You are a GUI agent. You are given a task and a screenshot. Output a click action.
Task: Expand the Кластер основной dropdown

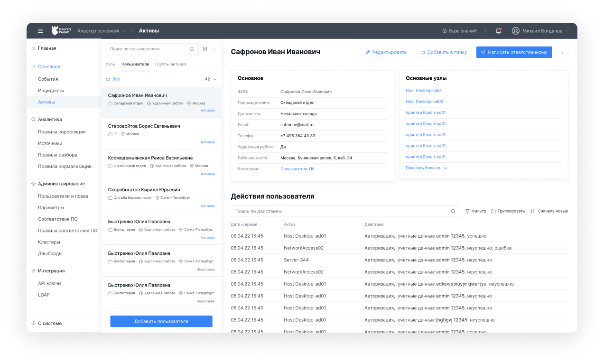tap(101, 31)
